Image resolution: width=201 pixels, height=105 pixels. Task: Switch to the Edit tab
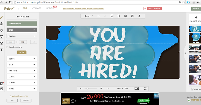(25, 8)
